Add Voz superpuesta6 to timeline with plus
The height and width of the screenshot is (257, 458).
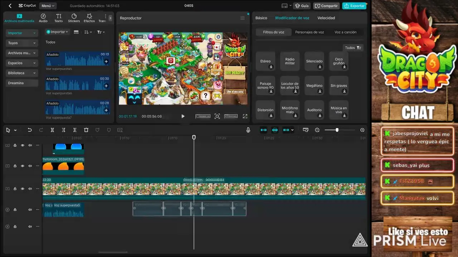pyautogui.click(x=106, y=86)
